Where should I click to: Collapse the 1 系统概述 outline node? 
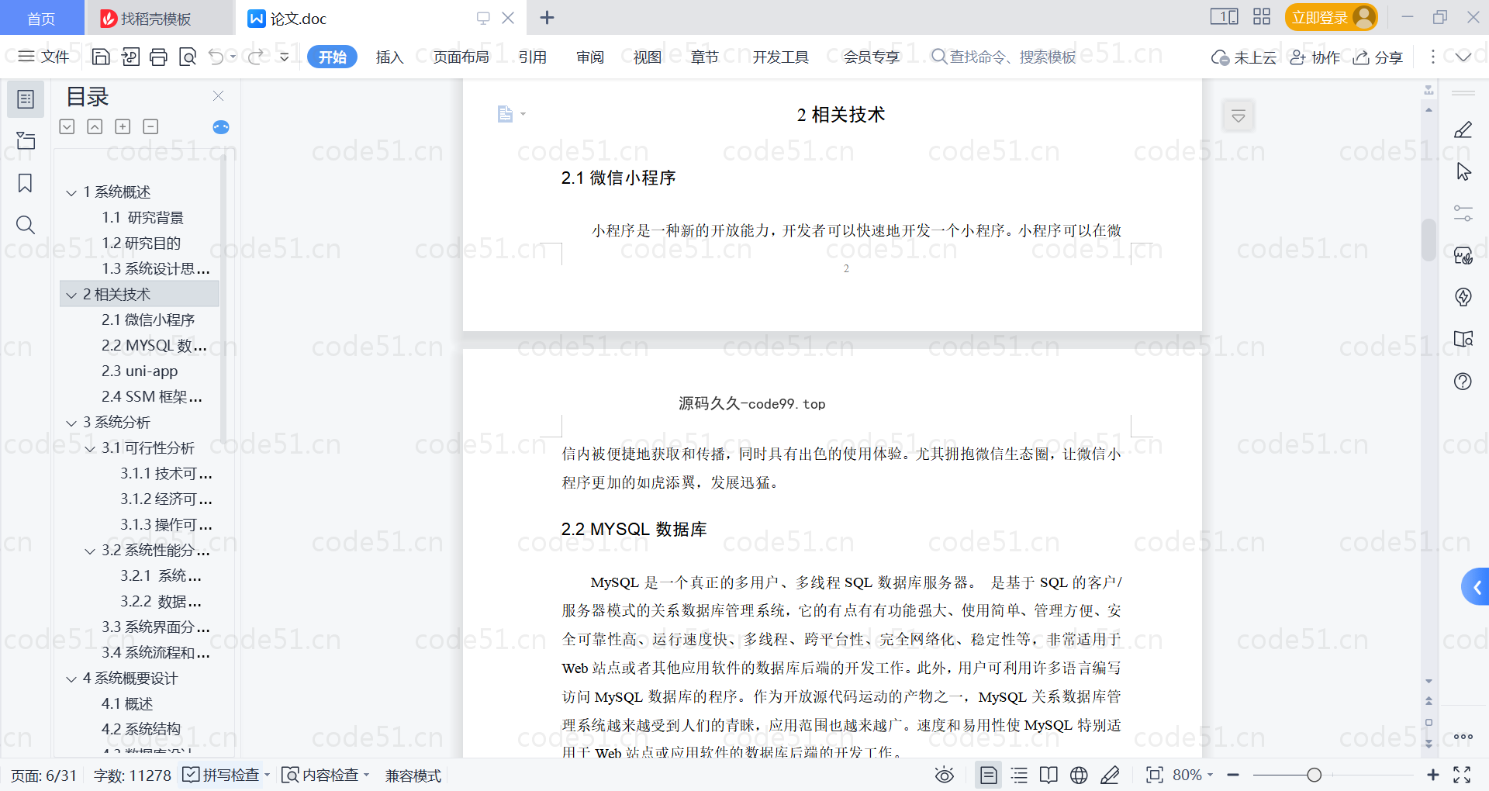coord(71,192)
